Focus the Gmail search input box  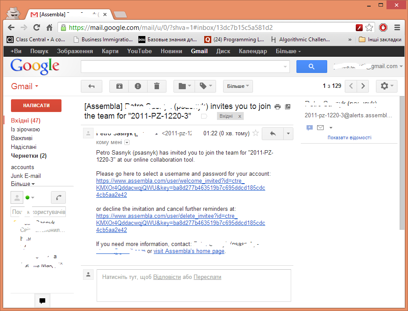[x=182, y=67]
